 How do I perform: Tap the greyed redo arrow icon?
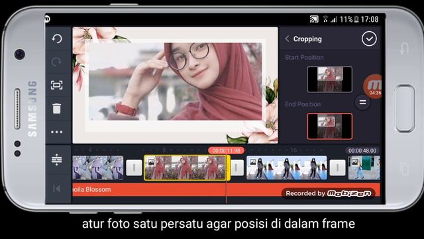56,62
